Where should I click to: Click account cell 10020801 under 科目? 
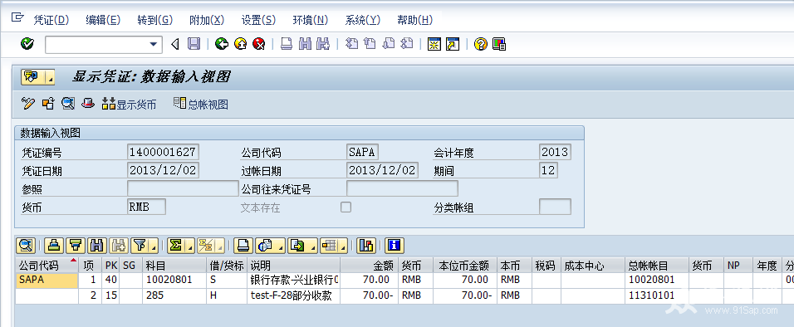click(174, 280)
